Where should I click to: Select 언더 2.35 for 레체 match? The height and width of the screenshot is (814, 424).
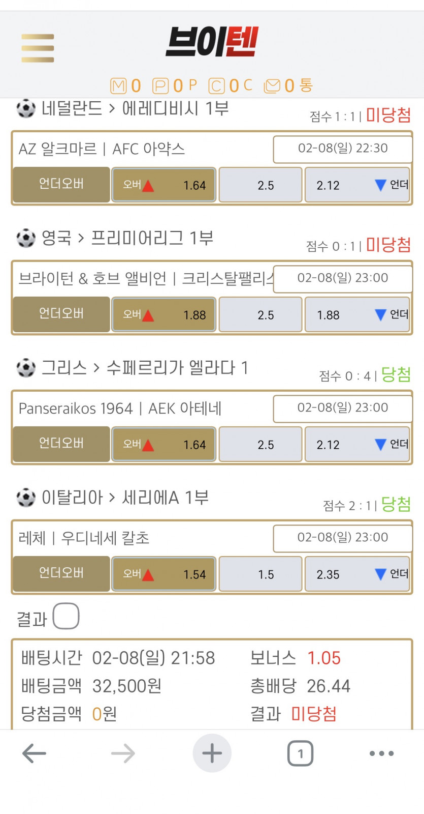click(357, 574)
